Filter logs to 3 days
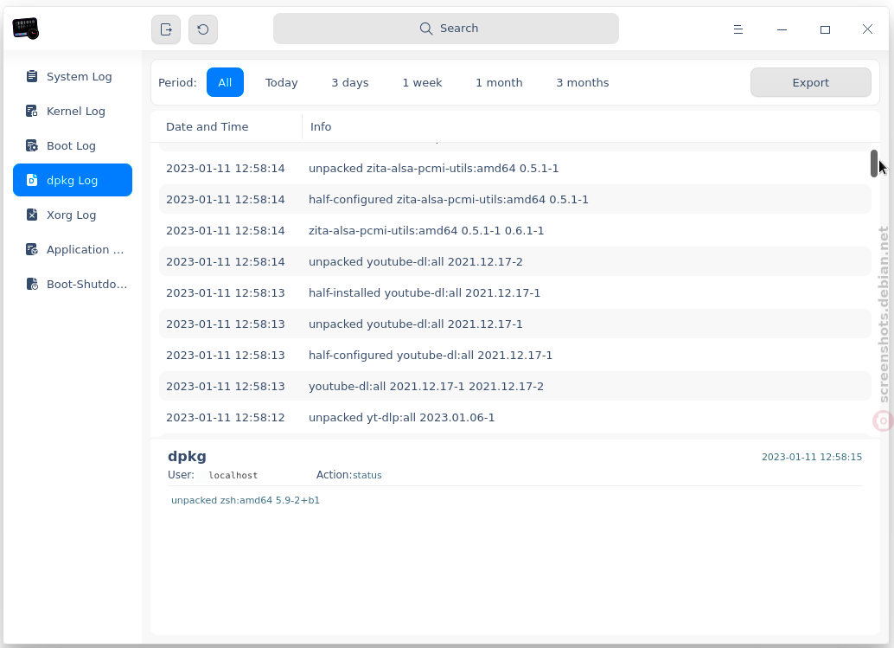The image size is (894, 648). pos(350,83)
